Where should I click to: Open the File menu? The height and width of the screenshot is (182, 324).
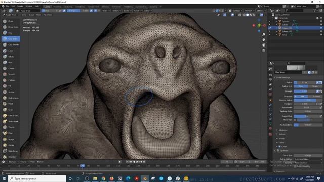(8, 6)
